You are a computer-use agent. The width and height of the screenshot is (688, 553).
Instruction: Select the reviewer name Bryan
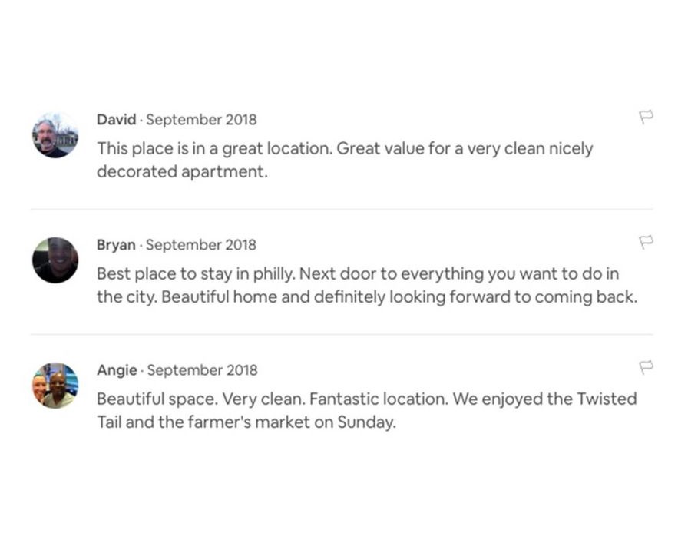click(x=116, y=245)
